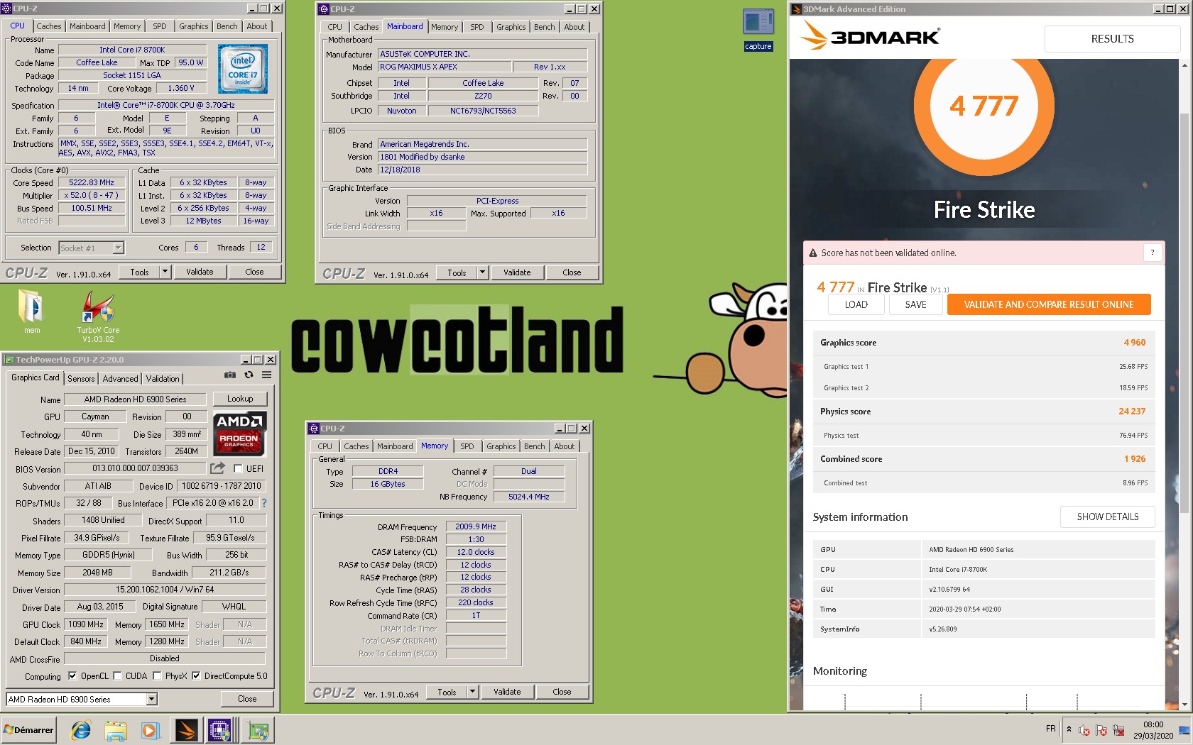
Task: Click the Bus Interface question mark in GPU-Z
Action: pos(264,503)
